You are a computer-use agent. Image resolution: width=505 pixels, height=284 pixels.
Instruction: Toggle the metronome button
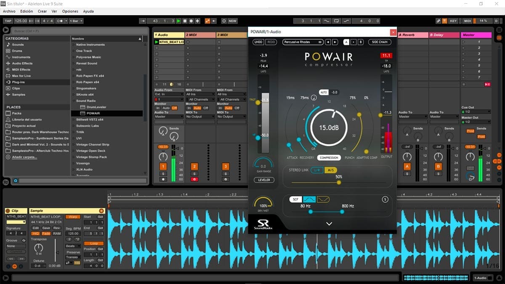[x=61, y=21]
